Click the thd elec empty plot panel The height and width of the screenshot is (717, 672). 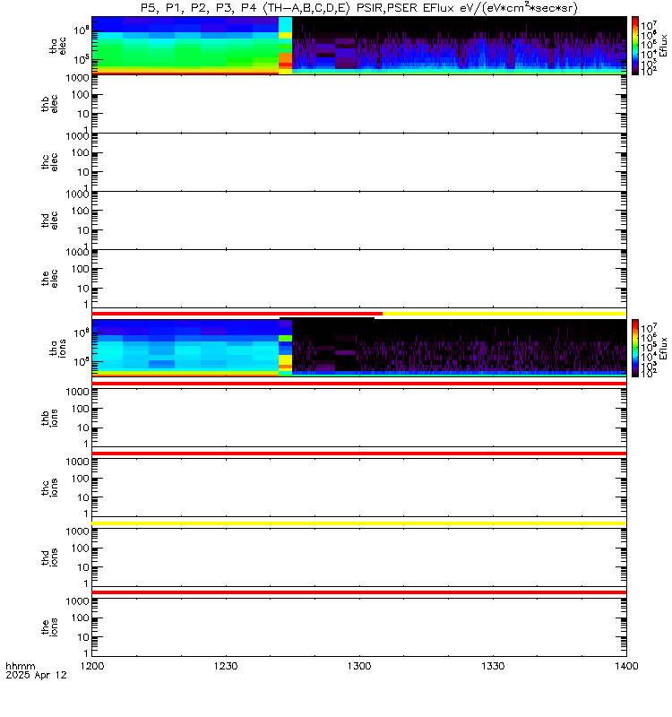pos(359,220)
